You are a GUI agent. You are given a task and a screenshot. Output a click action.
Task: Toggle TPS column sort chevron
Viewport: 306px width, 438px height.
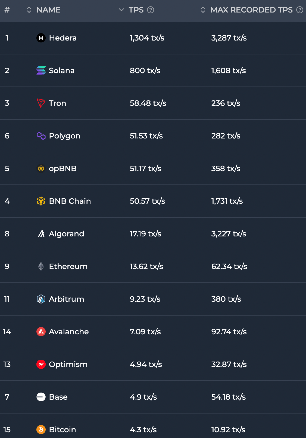[x=121, y=10]
